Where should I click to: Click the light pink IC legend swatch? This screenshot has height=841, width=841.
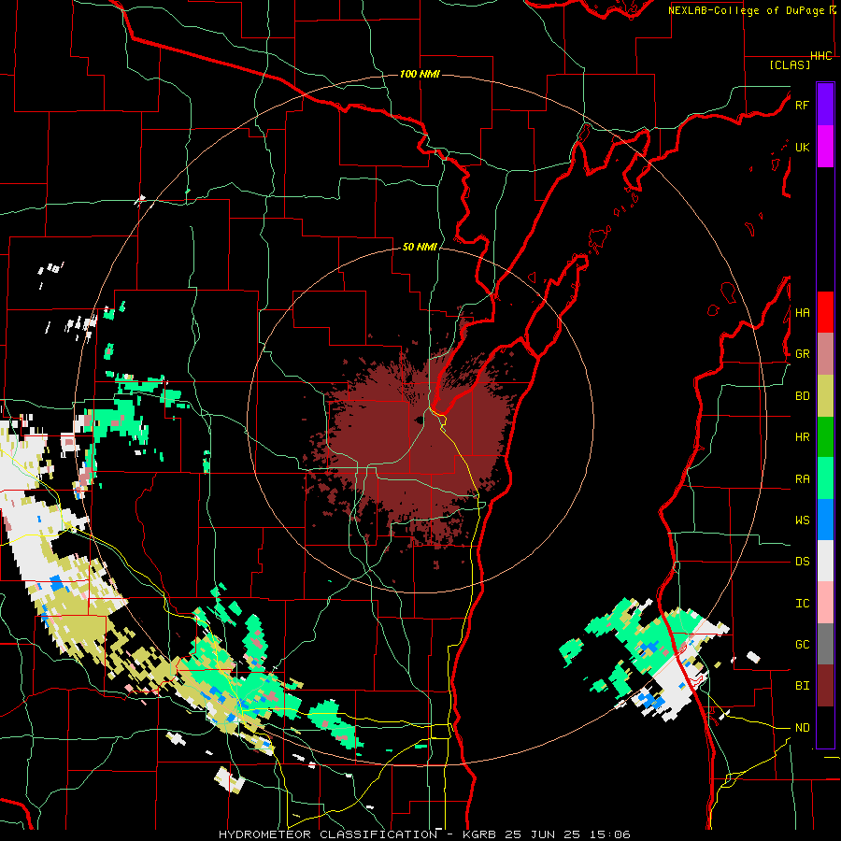[825, 603]
